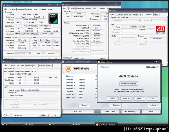This screenshot has height=132, width=169.
Task: Open the first CPU-Z taskbar button
Action: point(12,124)
